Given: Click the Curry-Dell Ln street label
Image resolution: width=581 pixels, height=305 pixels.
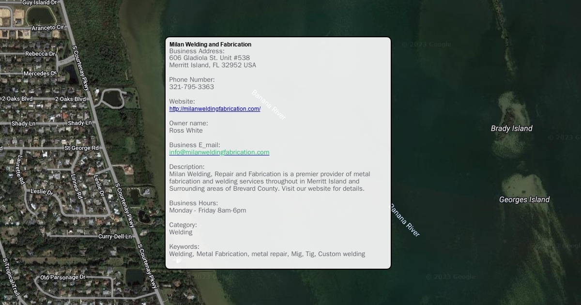Looking at the screenshot, I should pos(115,237).
